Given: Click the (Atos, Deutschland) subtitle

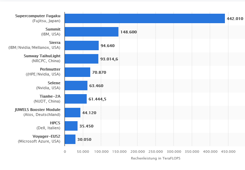Looking at the screenshot, I should coord(42,115).
